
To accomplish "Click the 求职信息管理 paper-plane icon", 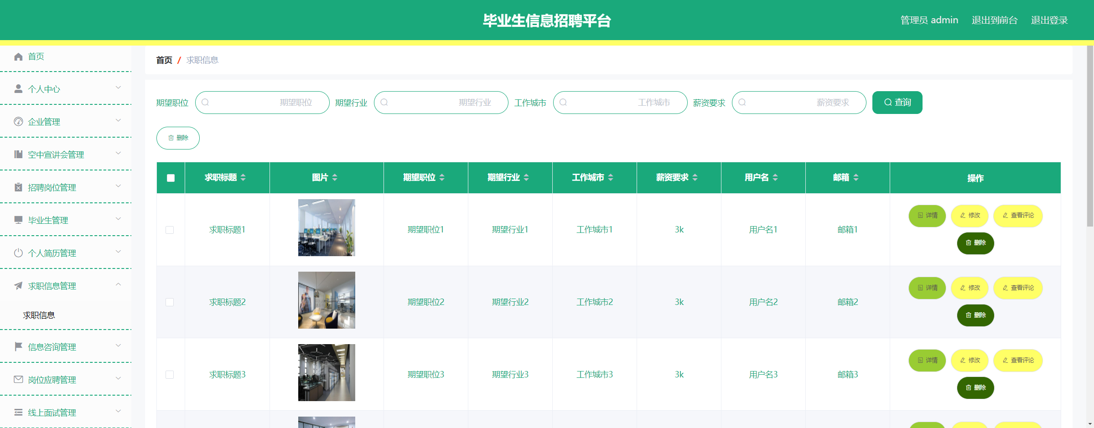I will [x=18, y=286].
